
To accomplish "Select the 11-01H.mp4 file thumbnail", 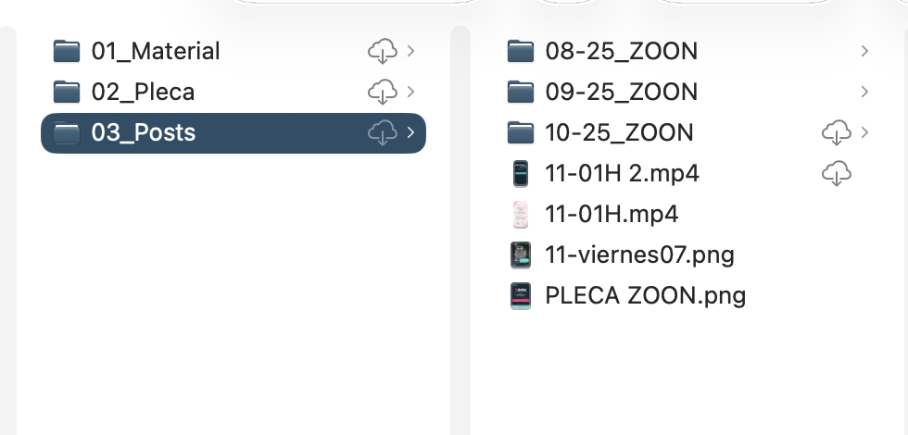I will 521,214.
